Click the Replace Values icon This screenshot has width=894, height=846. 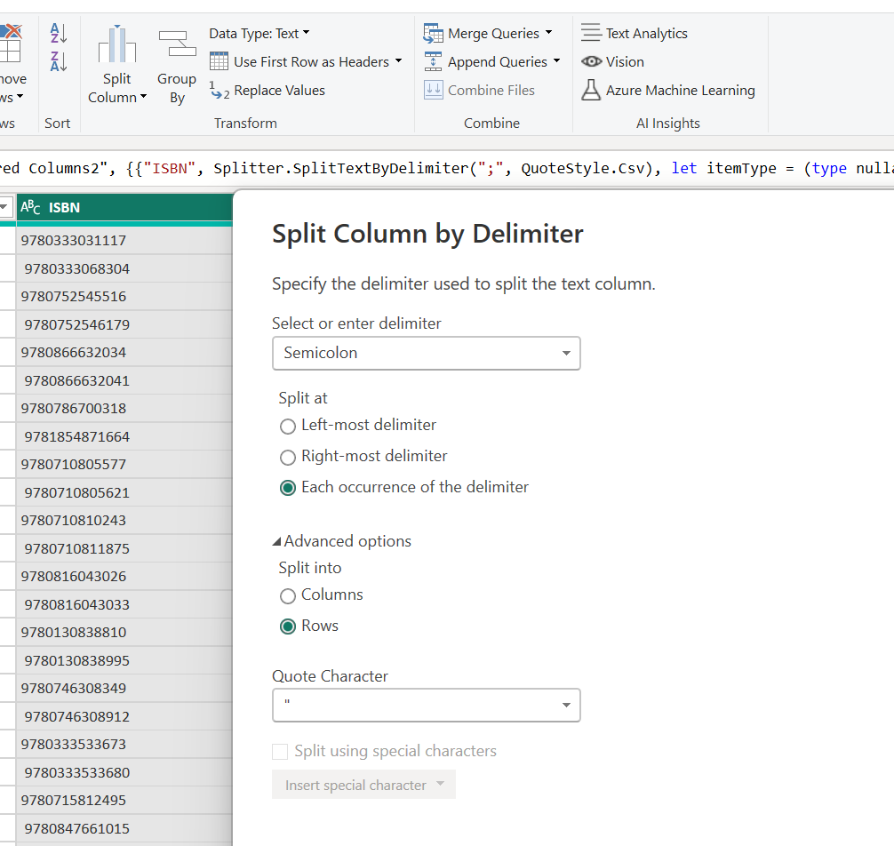pyautogui.click(x=219, y=90)
